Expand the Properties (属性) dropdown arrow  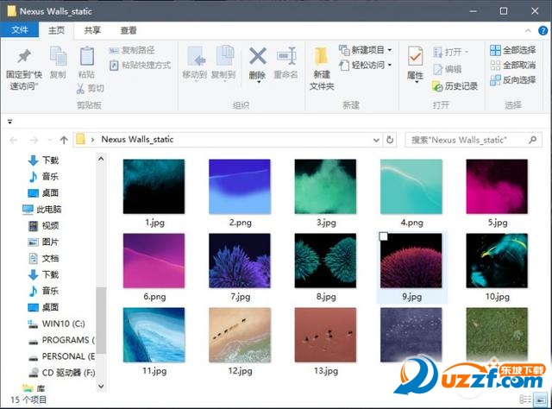(x=417, y=82)
